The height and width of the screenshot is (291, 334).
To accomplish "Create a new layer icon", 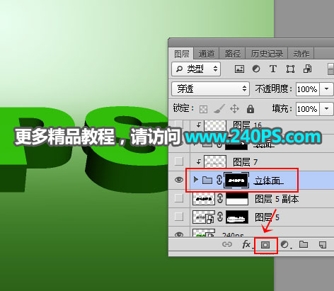I will 323,245.
